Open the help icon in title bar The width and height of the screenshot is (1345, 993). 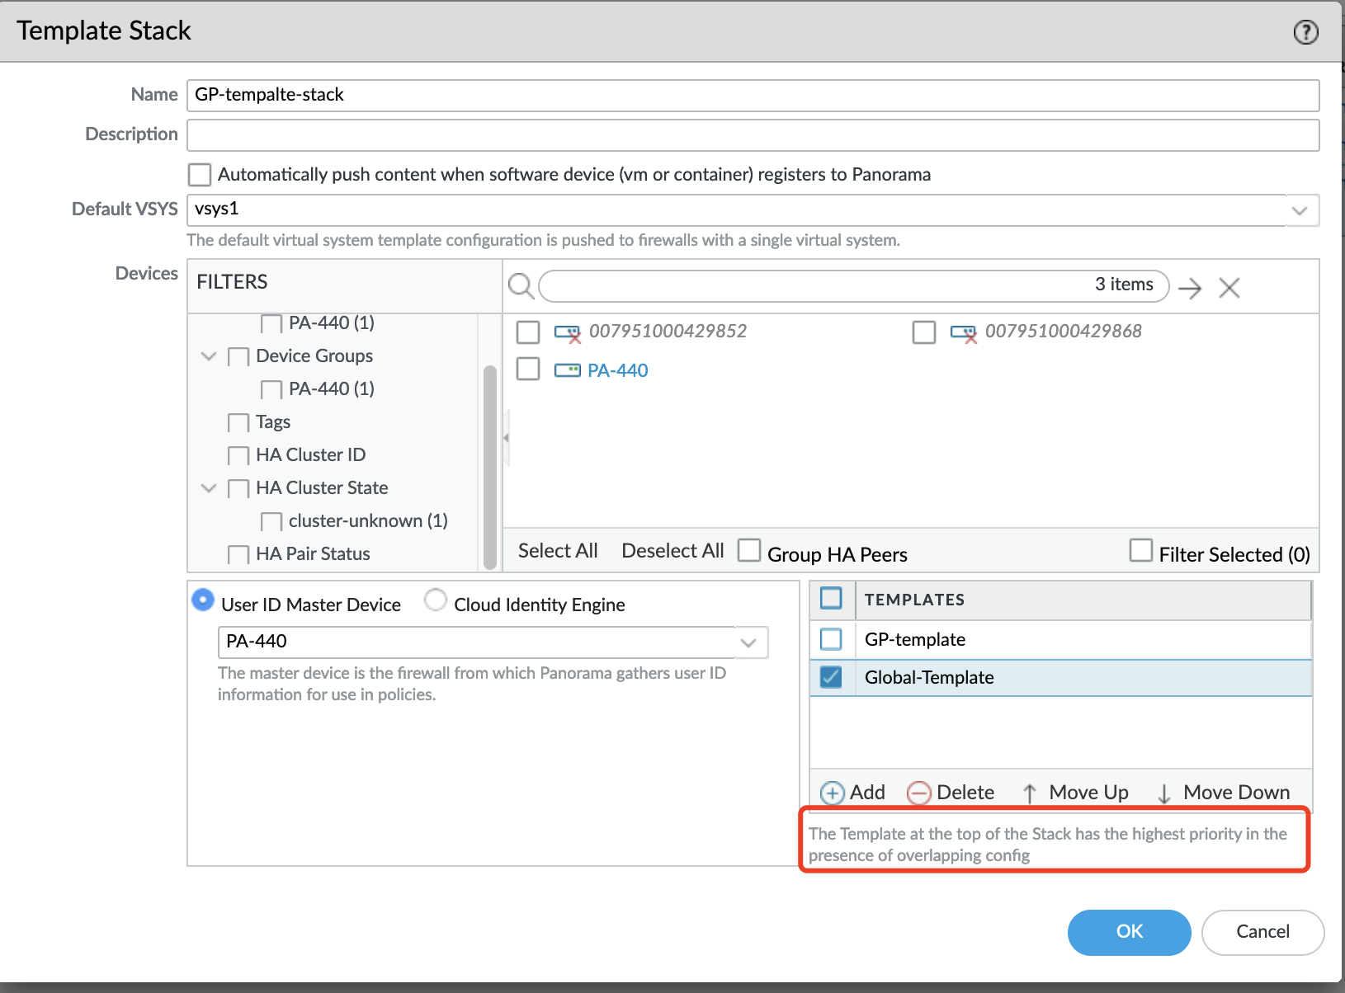tap(1305, 32)
